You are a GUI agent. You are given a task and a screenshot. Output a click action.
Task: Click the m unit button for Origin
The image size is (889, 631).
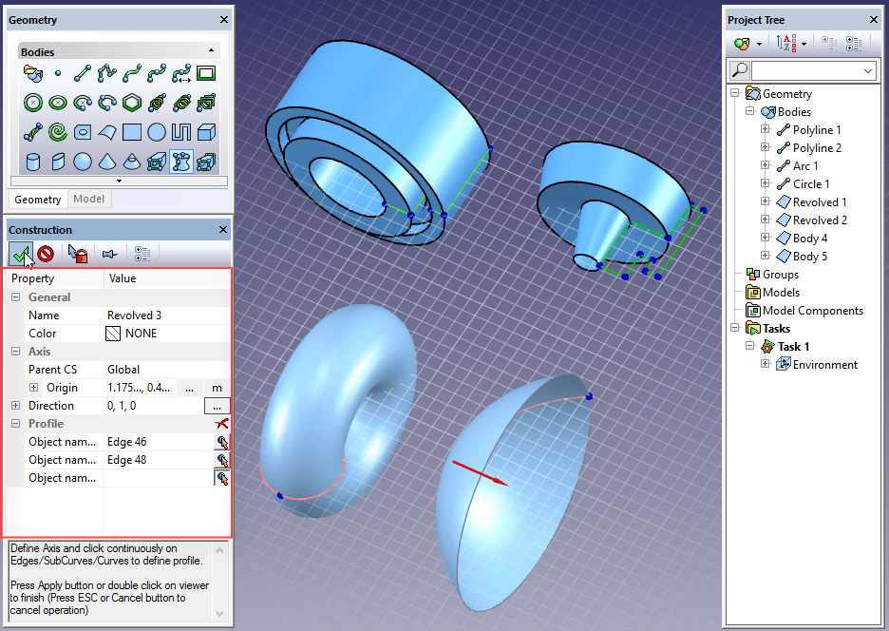coord(218,388)
